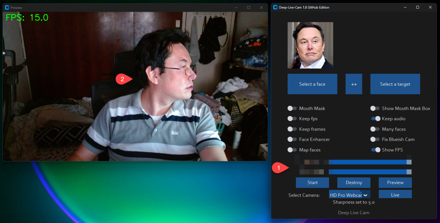Click the first of the two blue sliders
The image size is (440, 223).
click(370, 162)
